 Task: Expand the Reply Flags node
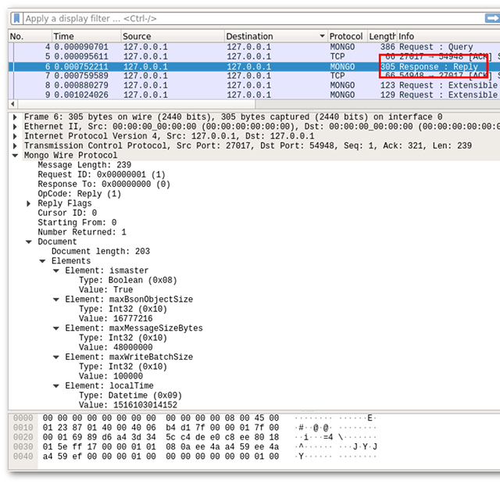click(30, 203)
